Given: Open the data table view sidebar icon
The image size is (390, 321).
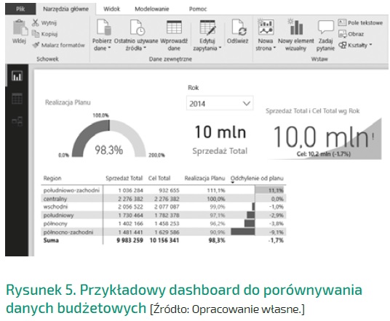Looking at the screenshot, I should pyautogui.click(x=17, y=98).
